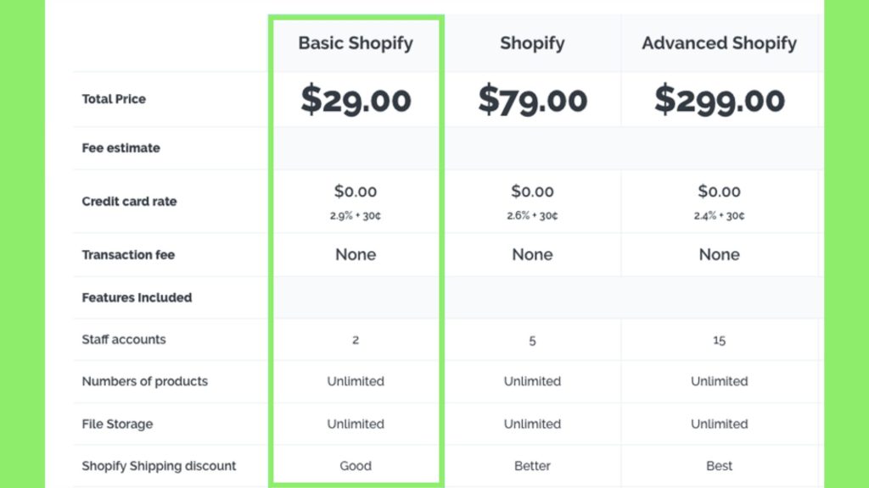Viewport: 869px width, 488px height.
Task: Click the Best shipping discount cell
Action: [x=719, y=466]
